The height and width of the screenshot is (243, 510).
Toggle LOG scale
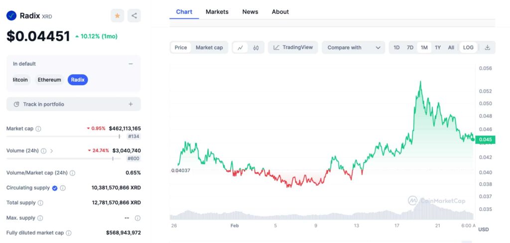coord(468,47)
